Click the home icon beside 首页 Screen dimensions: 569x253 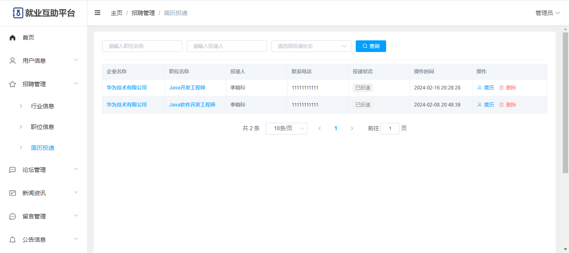click(12, 37)
